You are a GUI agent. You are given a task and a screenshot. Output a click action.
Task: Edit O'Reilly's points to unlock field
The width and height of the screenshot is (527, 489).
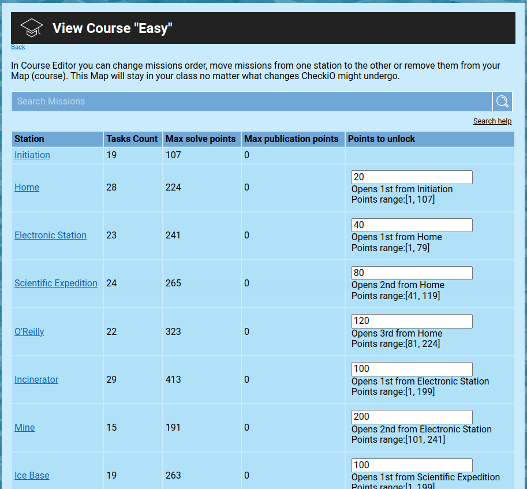coord(412,321)
